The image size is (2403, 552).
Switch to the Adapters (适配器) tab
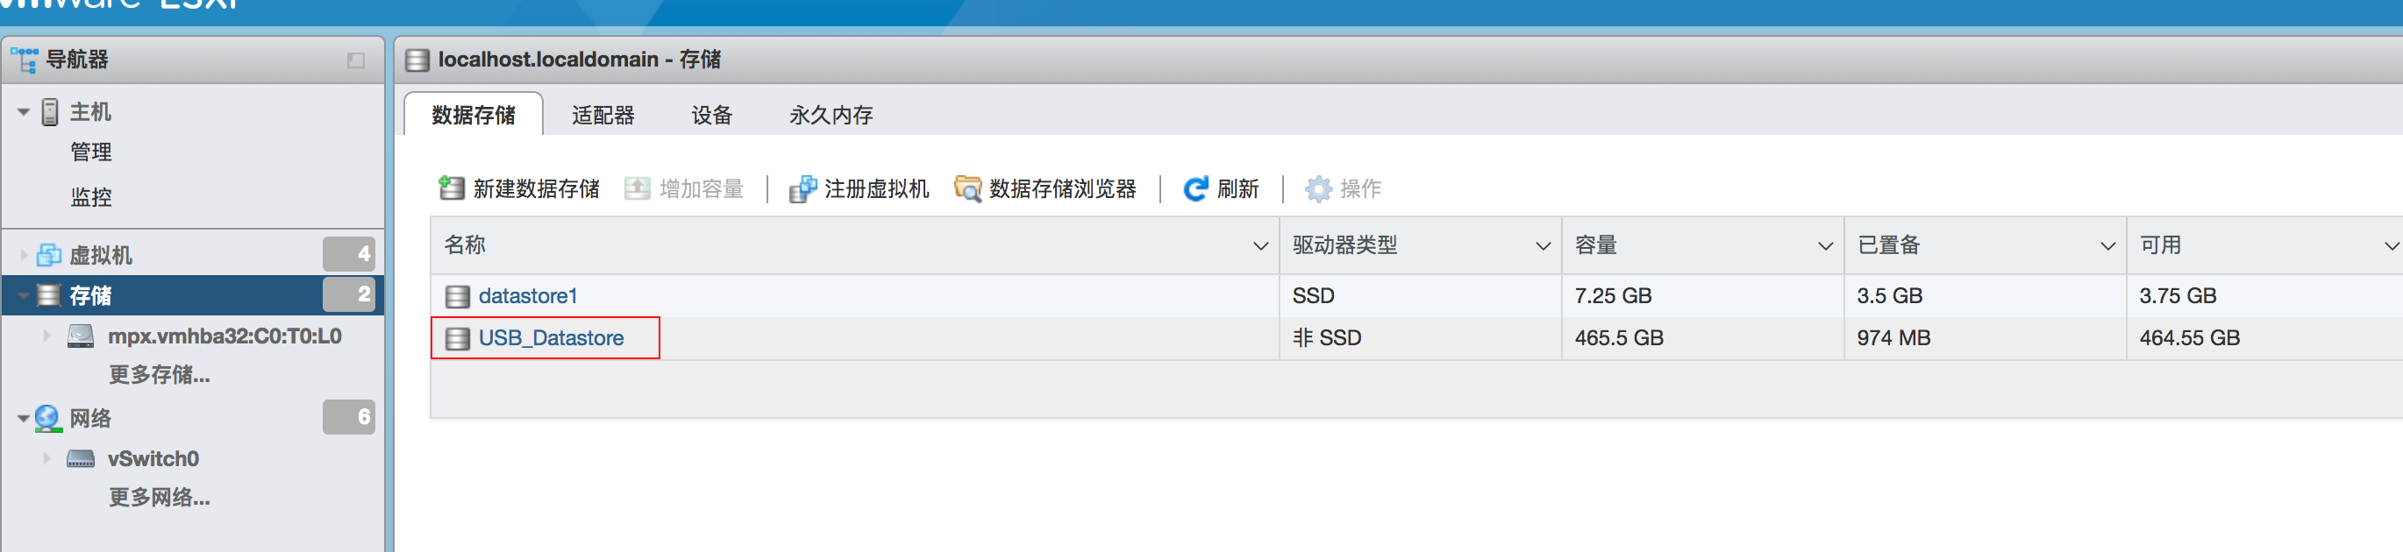click(x=603, y=115)
